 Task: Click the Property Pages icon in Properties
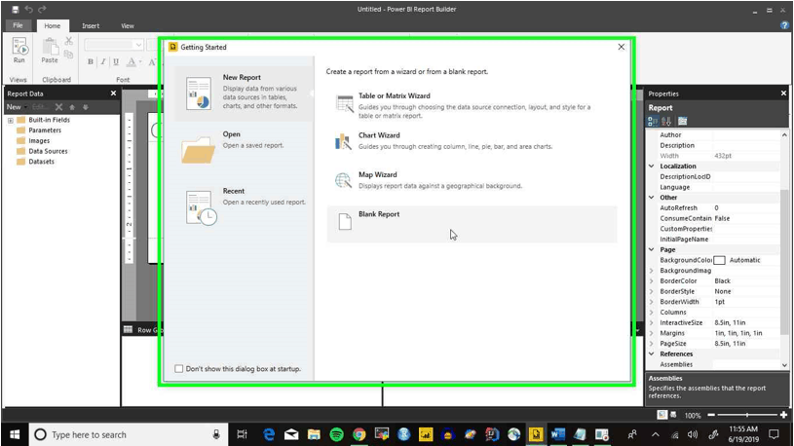coord(683,121)
